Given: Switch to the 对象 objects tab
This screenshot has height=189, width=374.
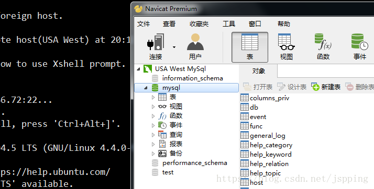Looking at the screenshot, I should [x=259, y=71].
